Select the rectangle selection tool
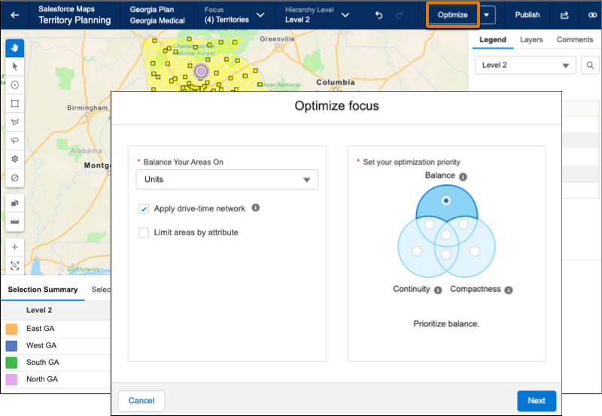The image size is (602, 416). [x=15, y=104]
